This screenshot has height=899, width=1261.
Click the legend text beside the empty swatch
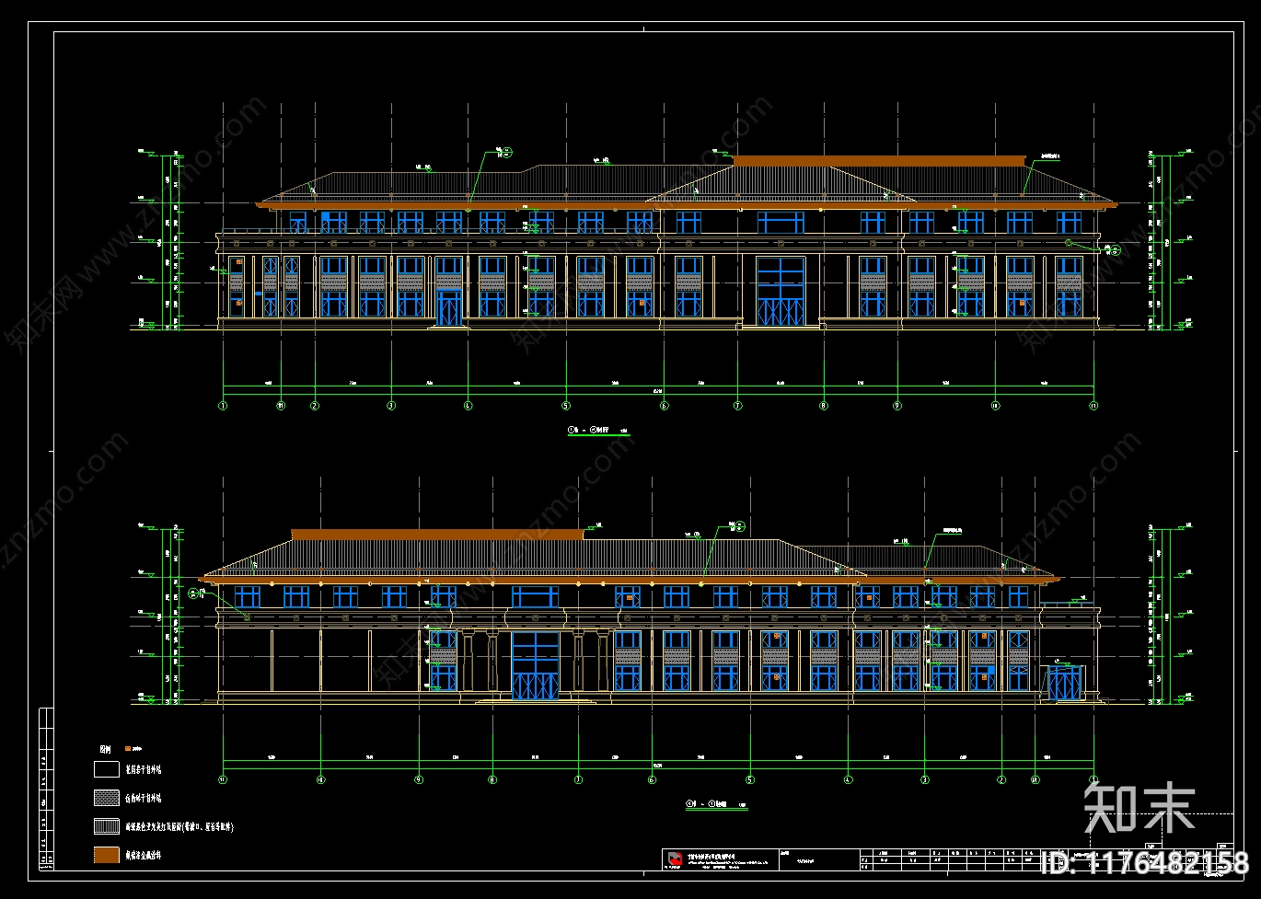click(143, 769)
